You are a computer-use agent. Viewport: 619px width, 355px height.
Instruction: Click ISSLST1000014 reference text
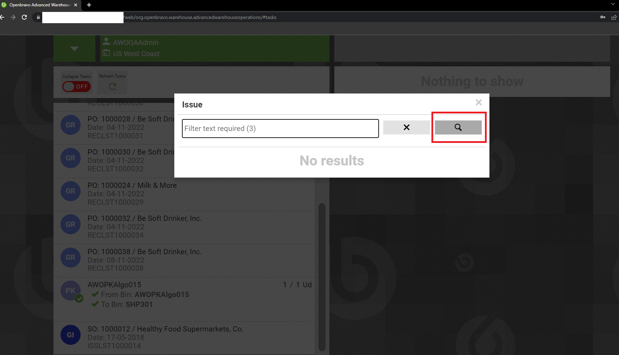pyautogui.click(x=114, y=346)
